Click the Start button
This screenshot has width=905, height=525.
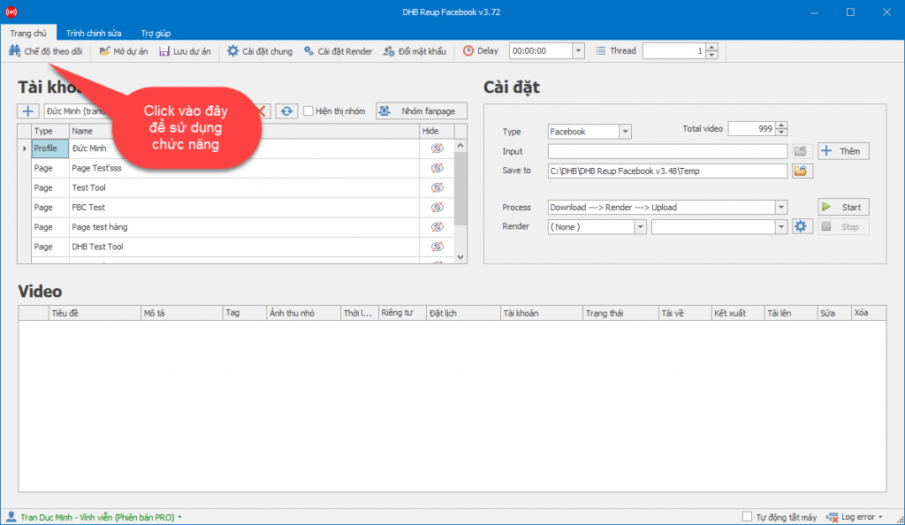pos(843,207)
